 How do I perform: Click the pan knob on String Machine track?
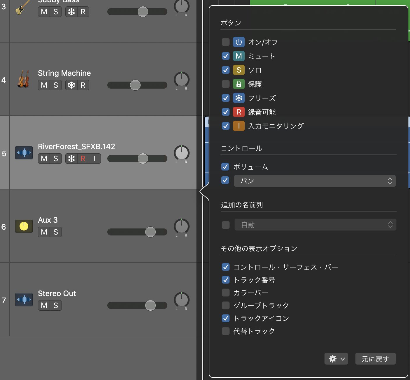coord(182,79)
